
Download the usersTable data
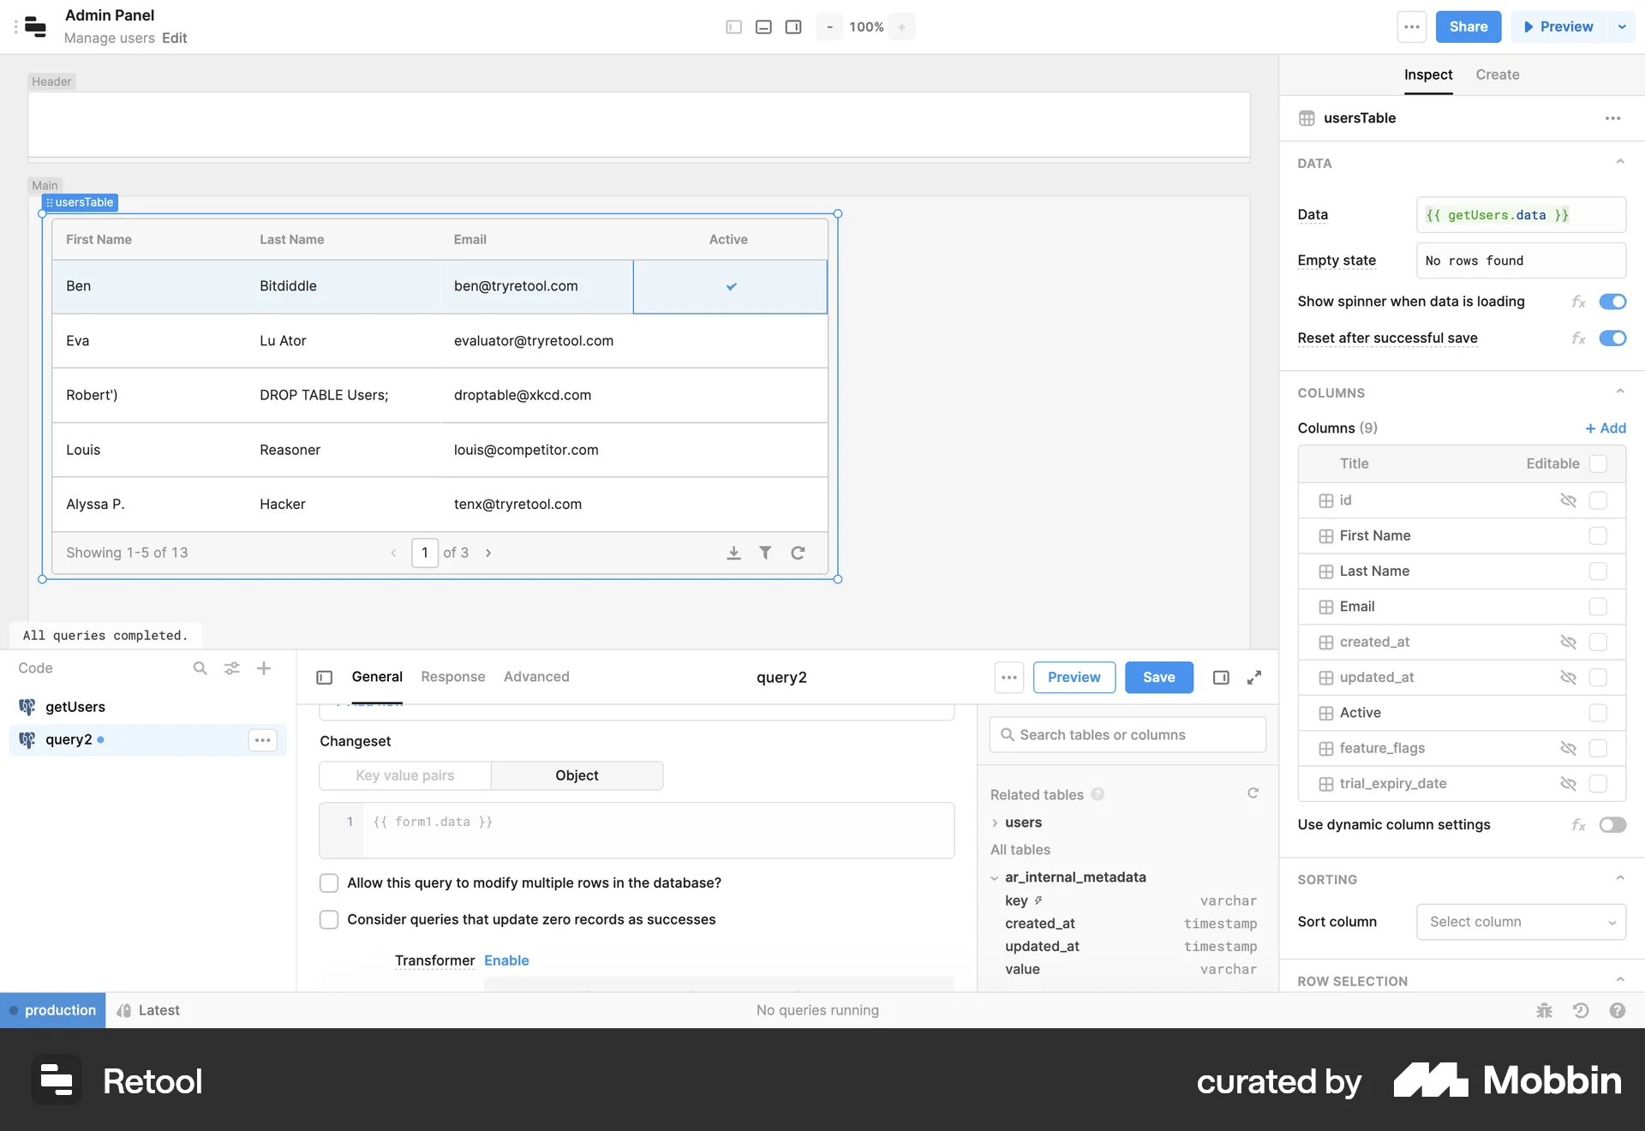click(734, 553)
